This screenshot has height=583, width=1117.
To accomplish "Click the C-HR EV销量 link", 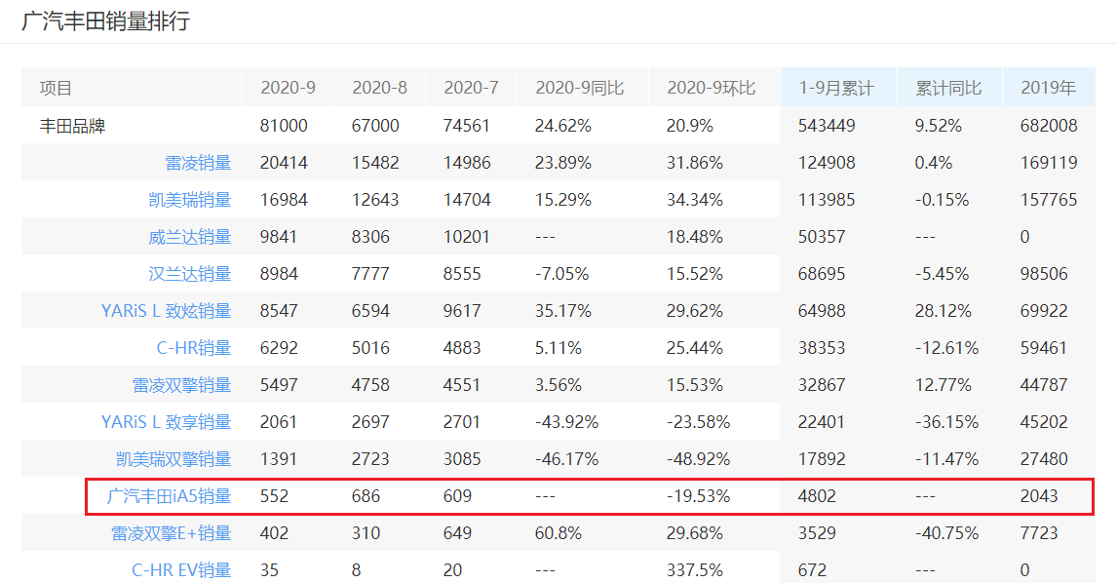I will point(181,570).
